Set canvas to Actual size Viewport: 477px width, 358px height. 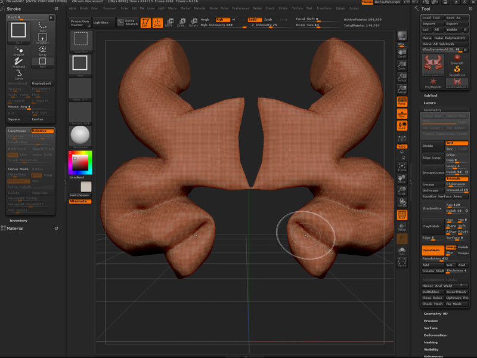(402, 78)
